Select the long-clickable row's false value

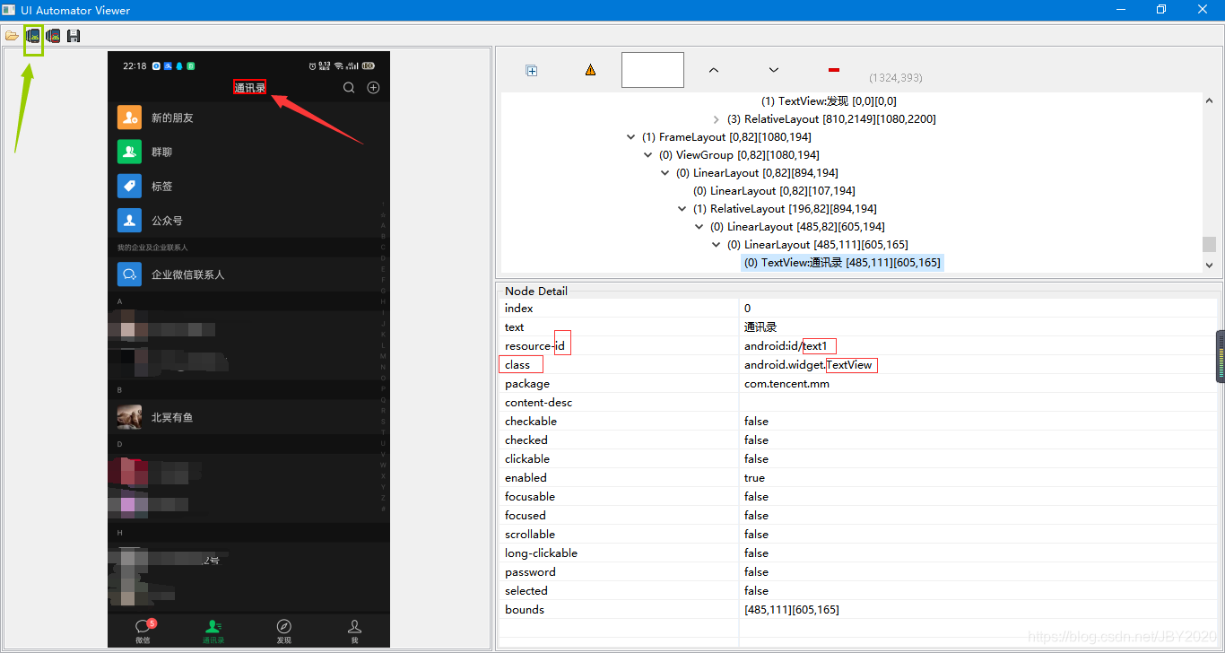tap(756, 553)
